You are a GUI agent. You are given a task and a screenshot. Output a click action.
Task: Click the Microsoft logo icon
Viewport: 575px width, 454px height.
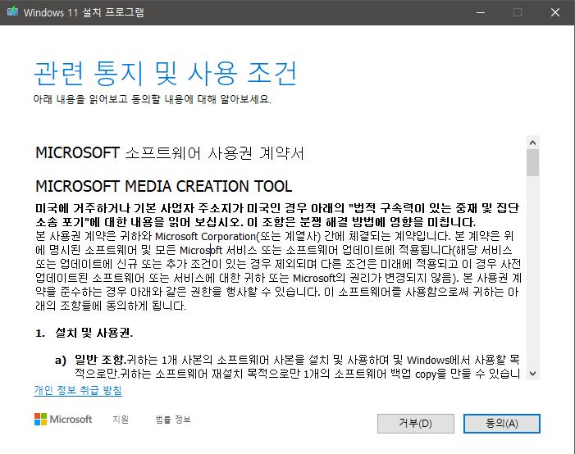[40, 420]
